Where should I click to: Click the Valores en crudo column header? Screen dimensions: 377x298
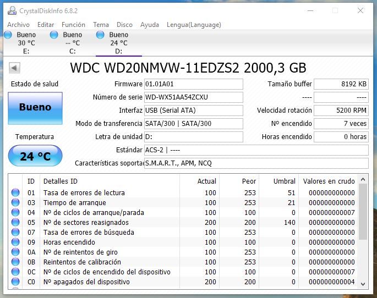tap(329, 181)
